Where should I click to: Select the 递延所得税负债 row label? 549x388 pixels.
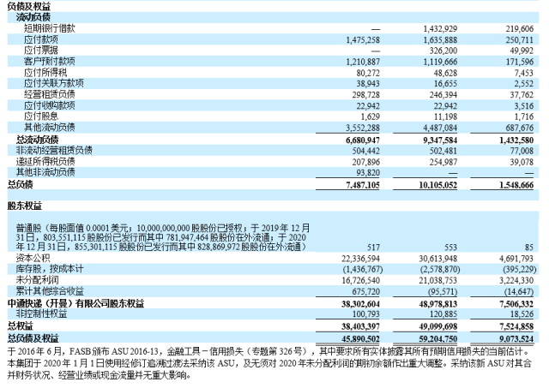point(45,162)
